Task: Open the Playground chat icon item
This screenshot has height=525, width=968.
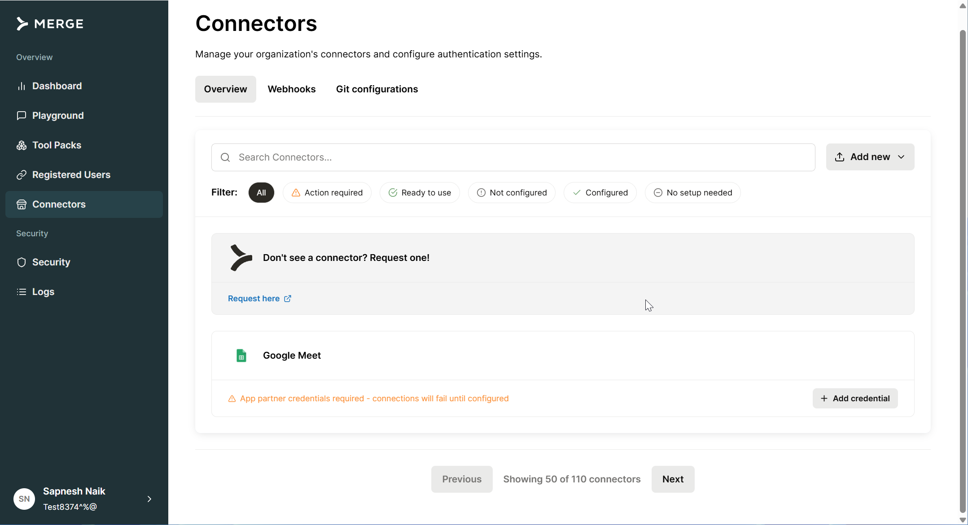Action: coord(22,116)
